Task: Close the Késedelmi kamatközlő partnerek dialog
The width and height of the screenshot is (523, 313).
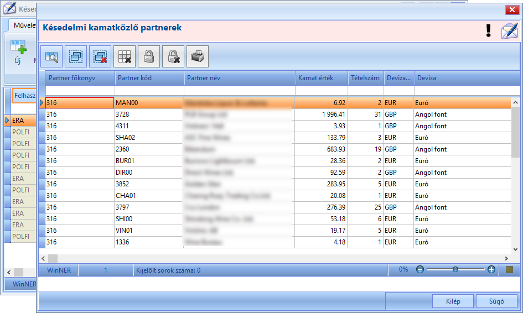Action: (512, 9)
